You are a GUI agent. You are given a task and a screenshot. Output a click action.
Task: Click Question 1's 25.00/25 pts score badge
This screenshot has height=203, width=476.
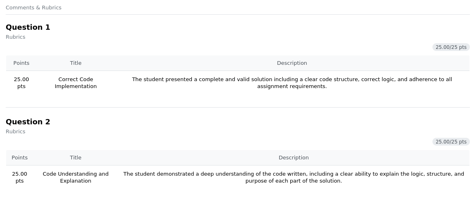pyautogui.click(x=451, y=47)
